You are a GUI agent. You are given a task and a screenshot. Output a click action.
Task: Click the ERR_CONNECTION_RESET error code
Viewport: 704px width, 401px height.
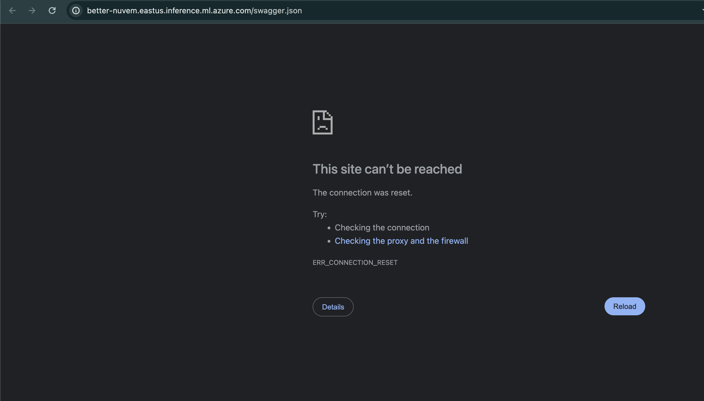[355, 262]
